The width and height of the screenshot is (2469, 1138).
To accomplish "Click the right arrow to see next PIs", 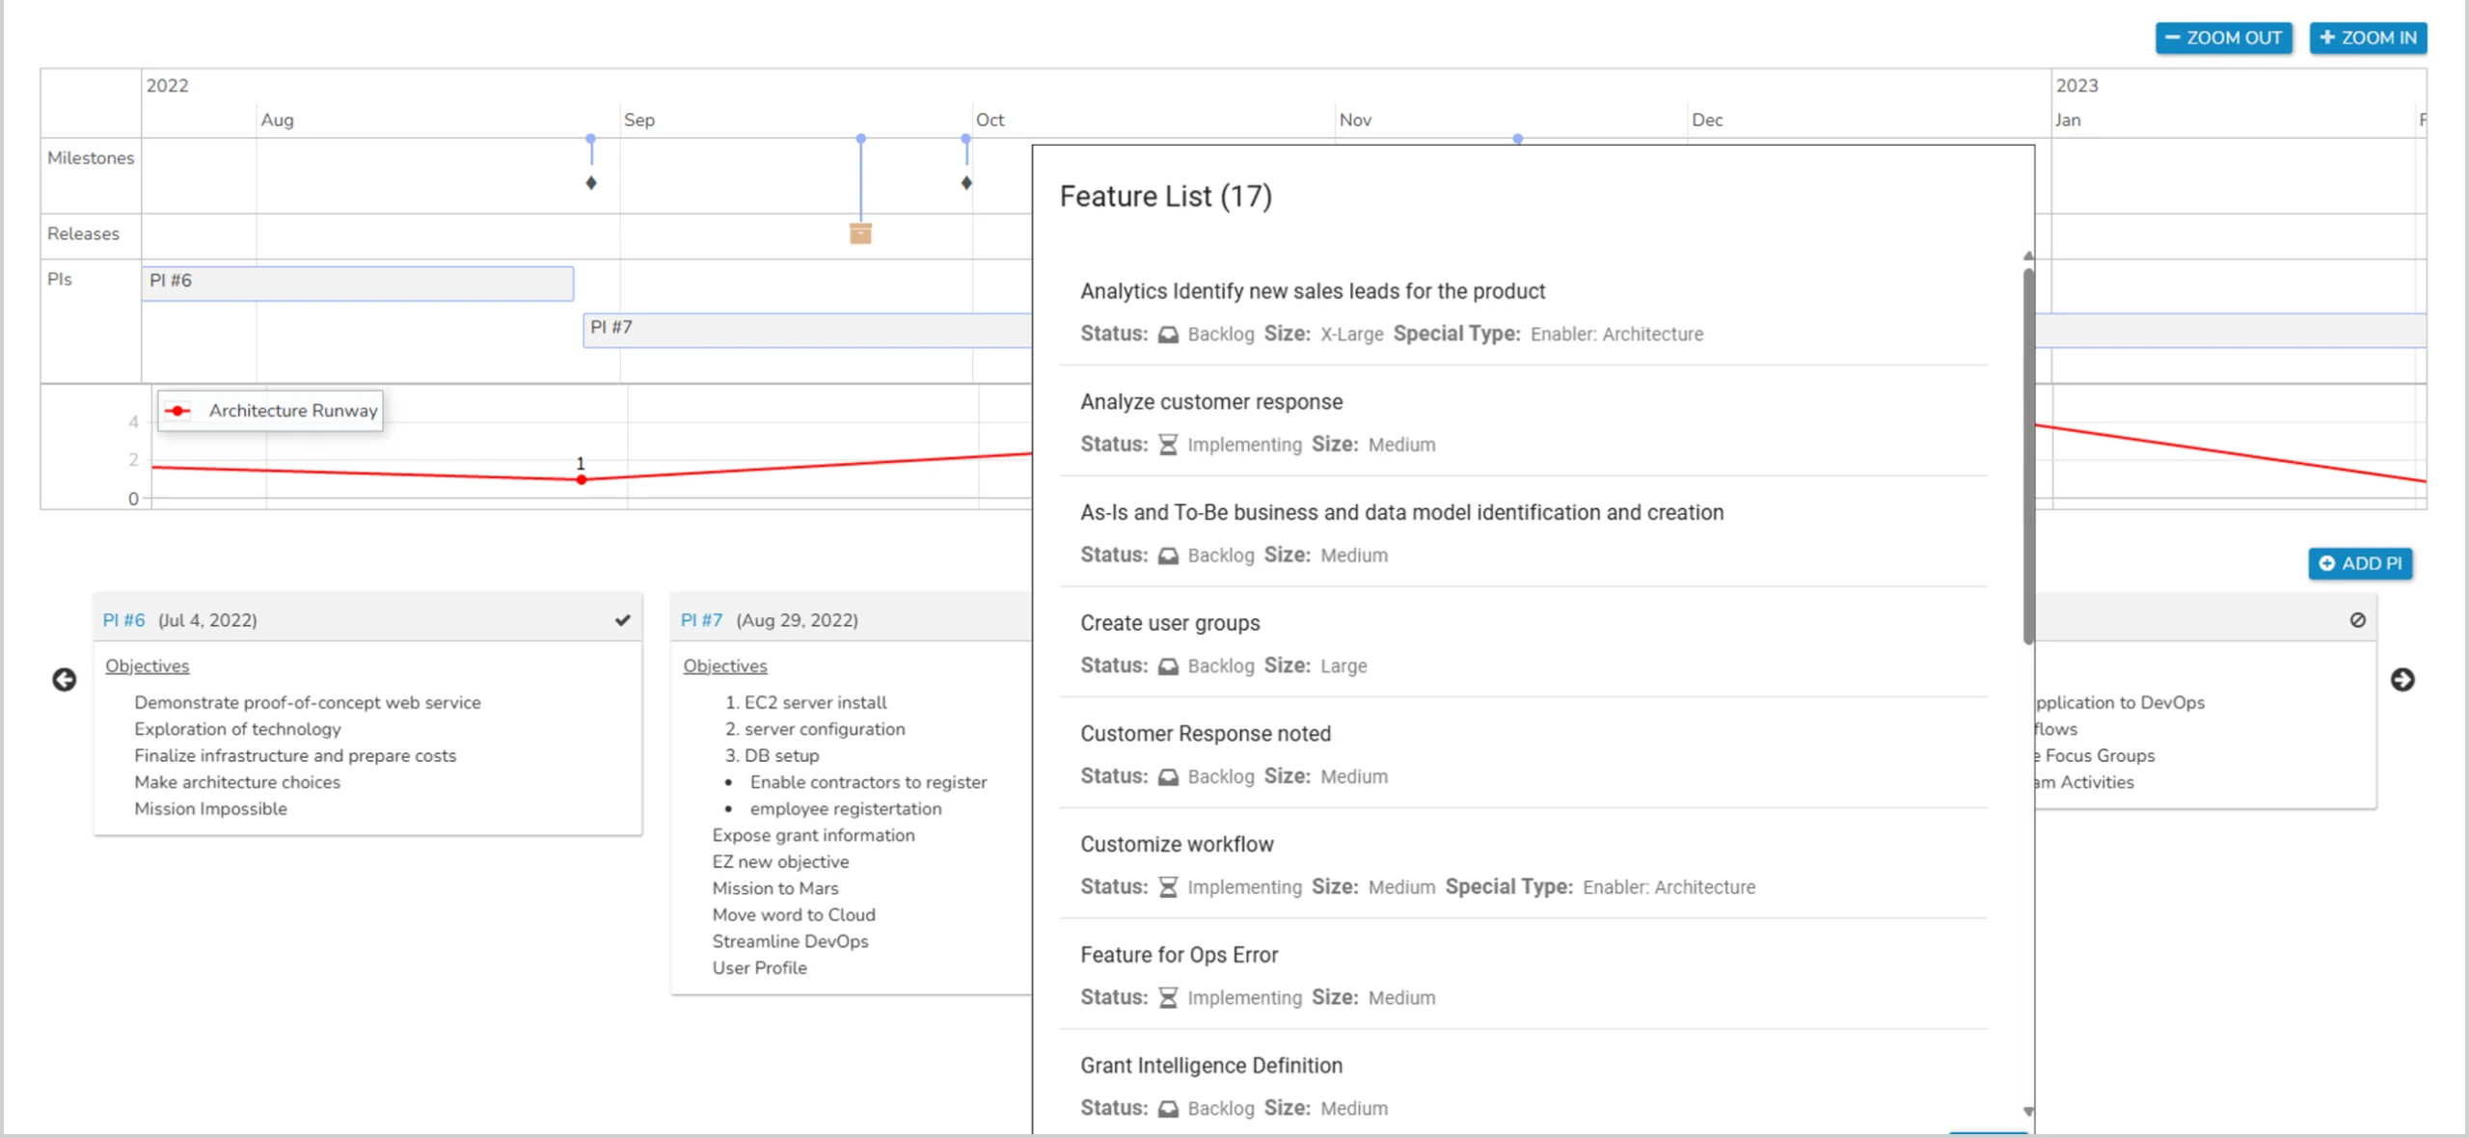I will tap(2402, 680).
